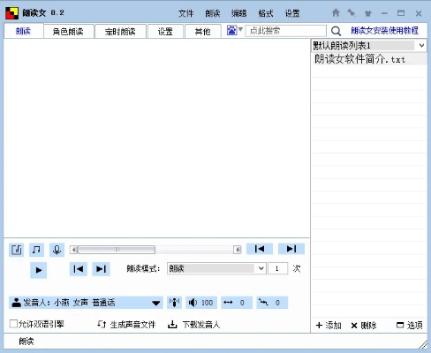Open the 朗读 menu in title bar

pyautogui.click(x=213, y=13)
